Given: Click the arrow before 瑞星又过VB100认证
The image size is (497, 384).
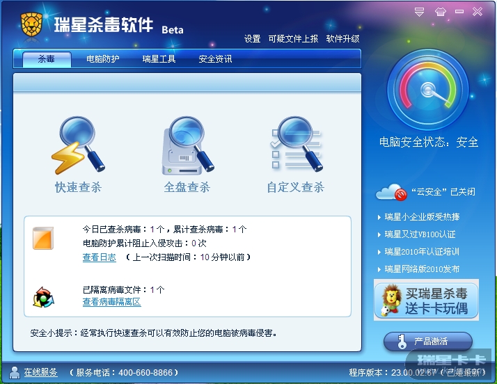Looking at the screenshot, I should pyautogui.click(x=379, y=234).
